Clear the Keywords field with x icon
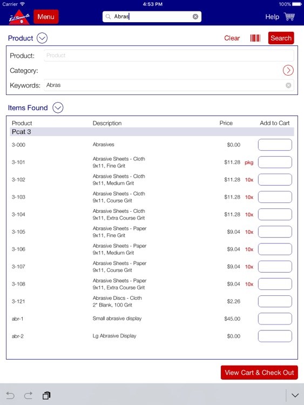The width and height of the screenshot is (304, 405). click(288, 85)
